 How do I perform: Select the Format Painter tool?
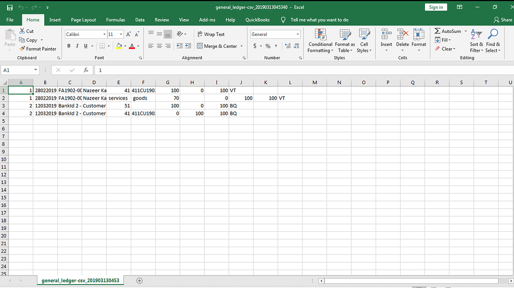coord(38,49)
